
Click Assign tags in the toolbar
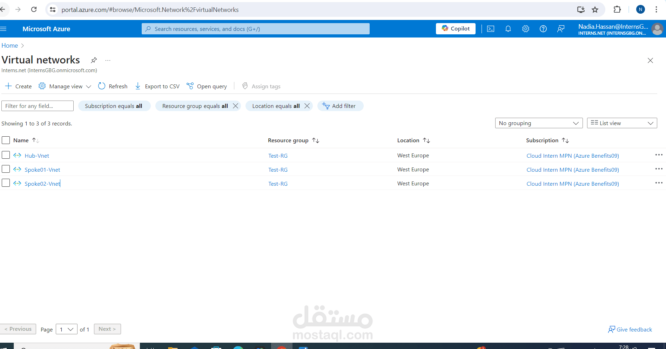pos(261,86)
